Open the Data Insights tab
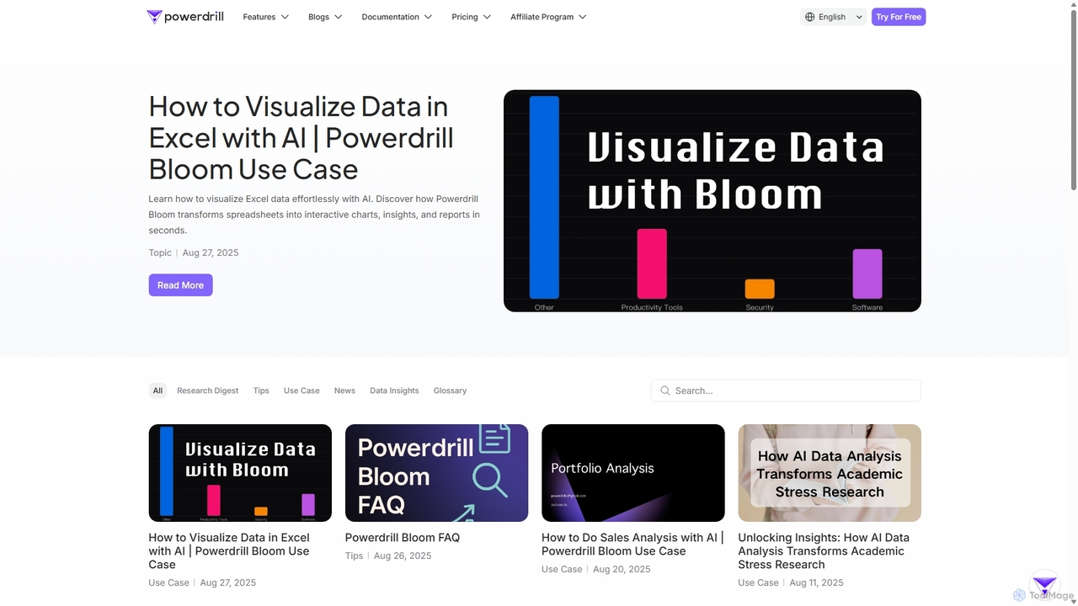The height and width of the screenshot is (606, 1078). (394, 391)
